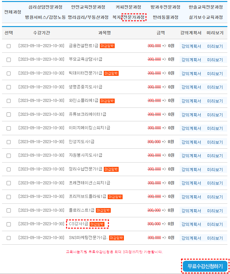
Task: Open the 안전교육전문과정 tab
Action: 88,7
